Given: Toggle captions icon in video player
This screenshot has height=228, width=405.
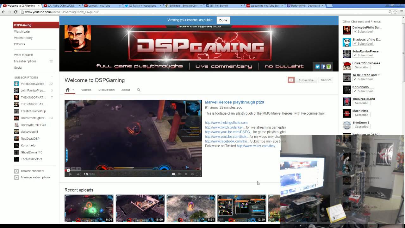Looking at the screenshot, I should point(180,174).
